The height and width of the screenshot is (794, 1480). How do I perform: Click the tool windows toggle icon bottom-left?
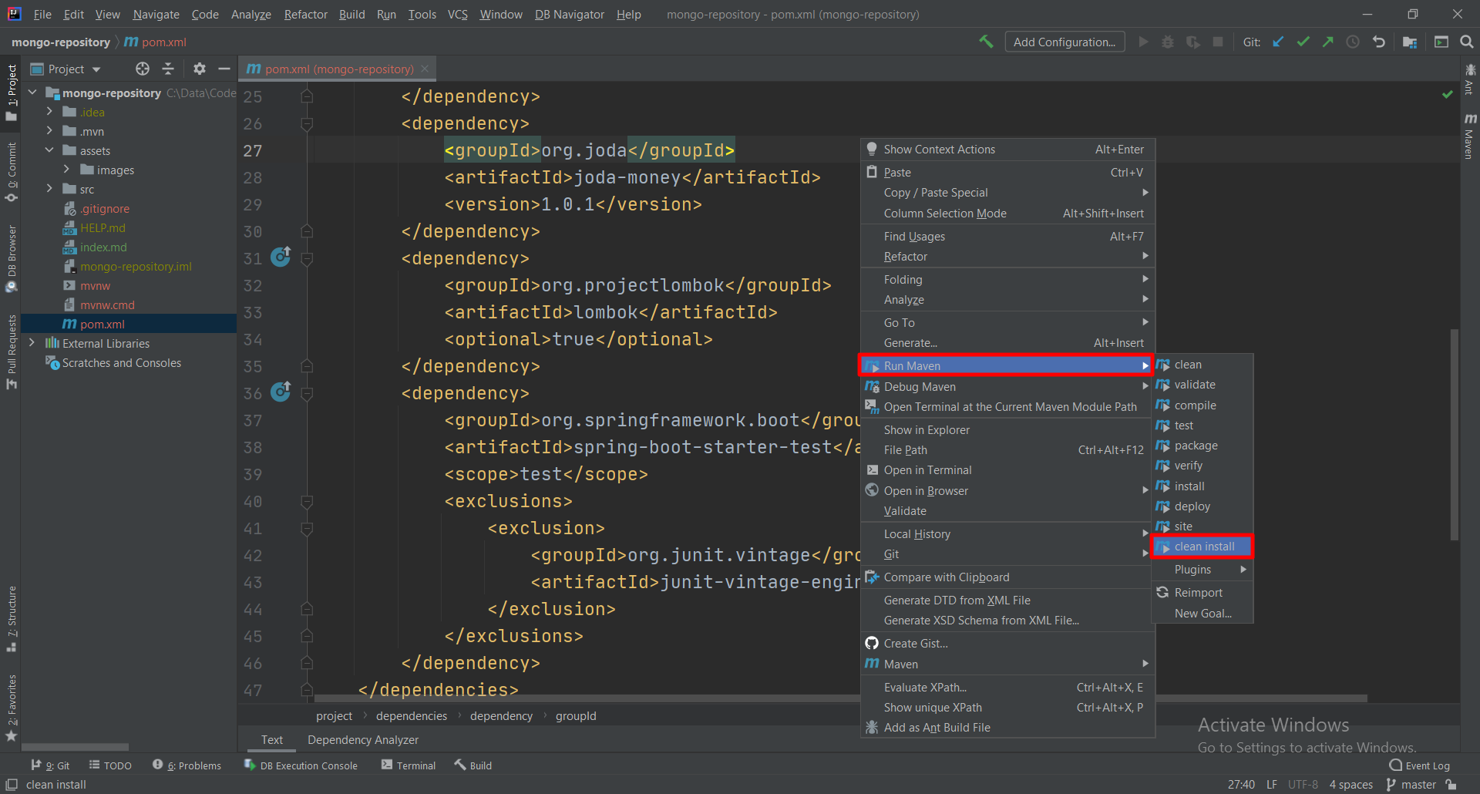coord(12,785)
